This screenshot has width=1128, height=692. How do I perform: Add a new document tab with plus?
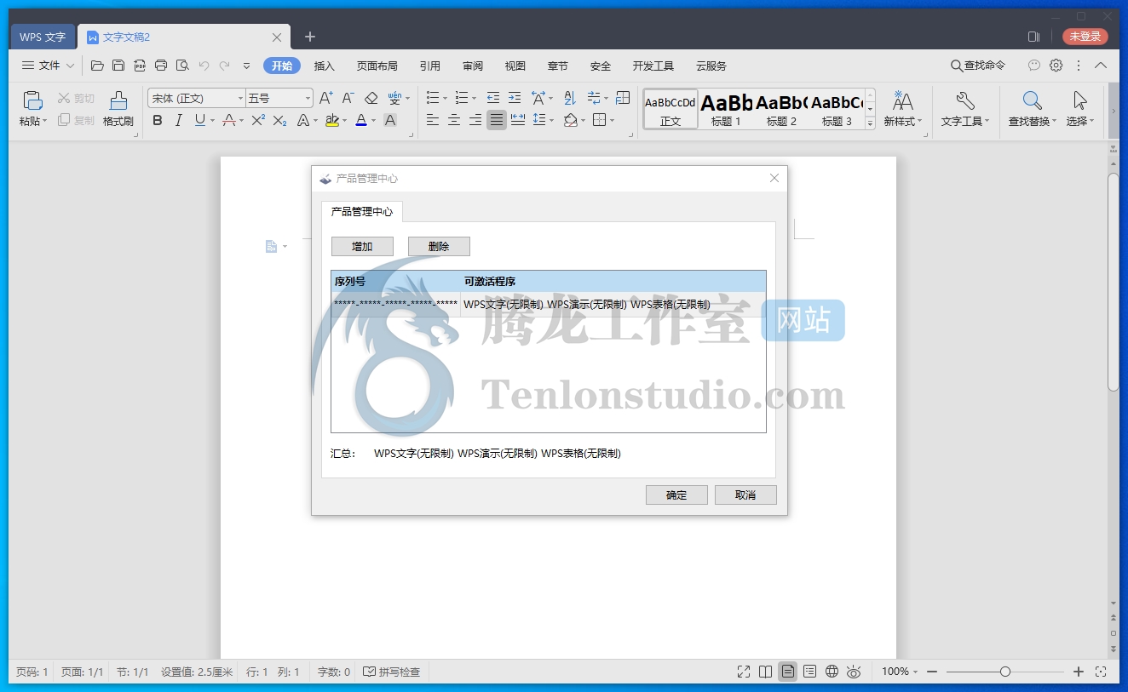309,37
